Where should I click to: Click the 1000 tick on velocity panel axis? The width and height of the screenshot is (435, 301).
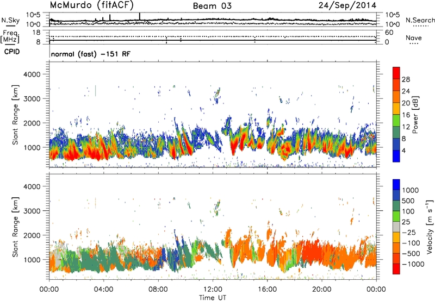[x=32, y=260]
